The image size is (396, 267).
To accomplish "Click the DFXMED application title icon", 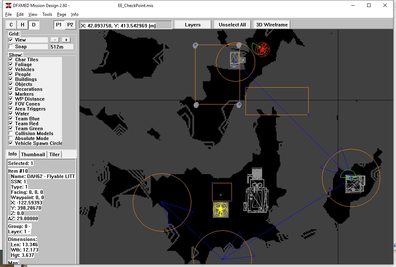I will click(x=8, y=5).
